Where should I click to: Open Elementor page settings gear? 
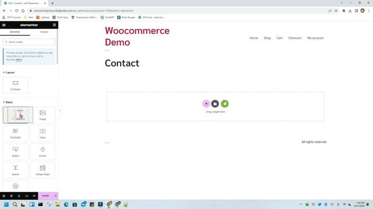tap(4, 196)
